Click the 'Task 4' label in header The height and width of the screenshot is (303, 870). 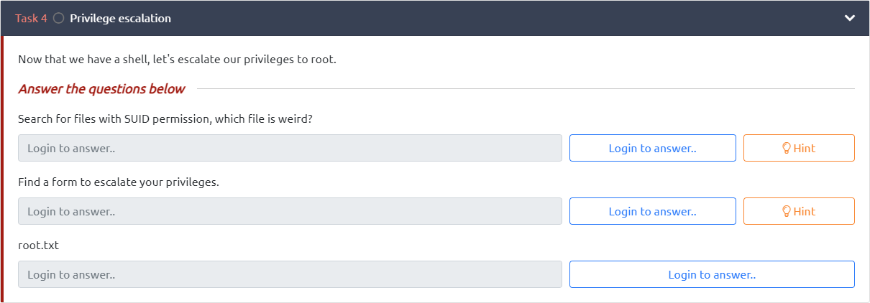[31, 19]
